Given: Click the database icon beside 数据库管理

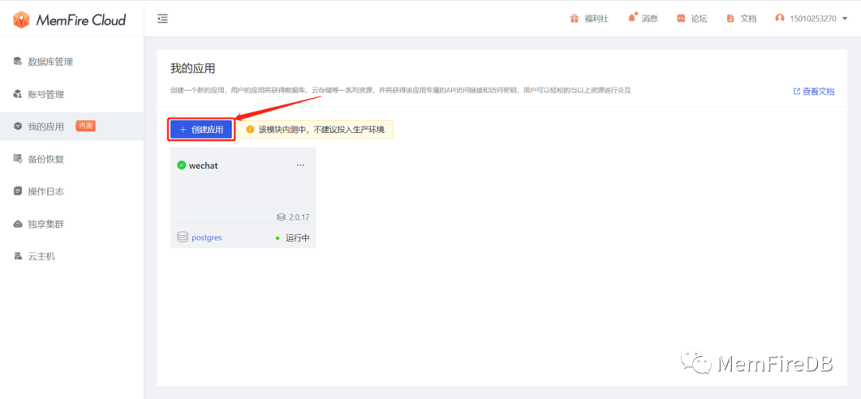Looking at the screenshot, I should 17,61.
